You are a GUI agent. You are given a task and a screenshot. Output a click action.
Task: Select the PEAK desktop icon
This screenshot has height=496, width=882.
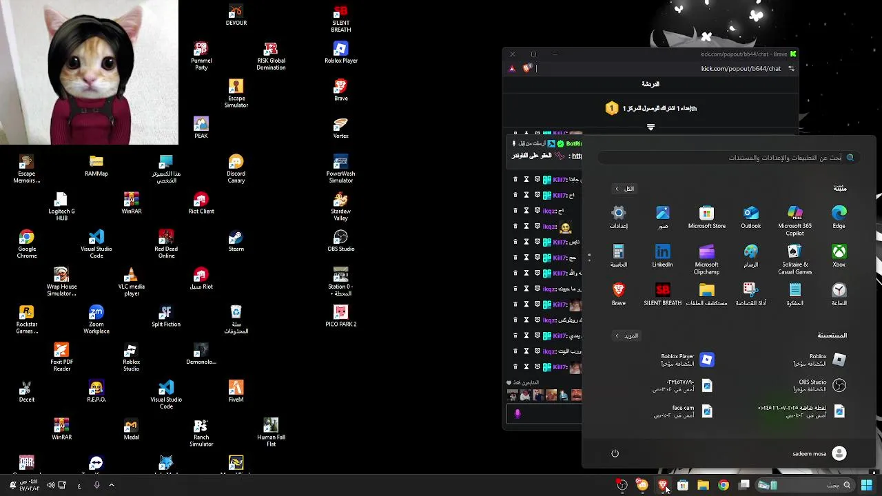click(201, 128)
